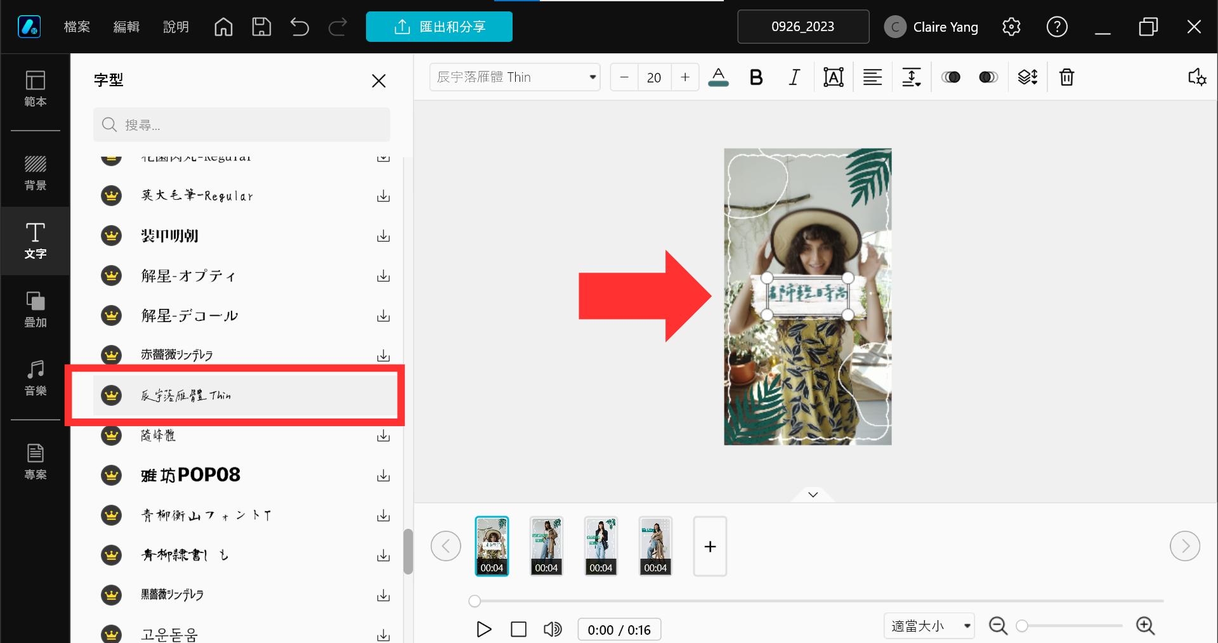Redo the last undone action
1218x643 pixels.
click(x=337, y=27)
